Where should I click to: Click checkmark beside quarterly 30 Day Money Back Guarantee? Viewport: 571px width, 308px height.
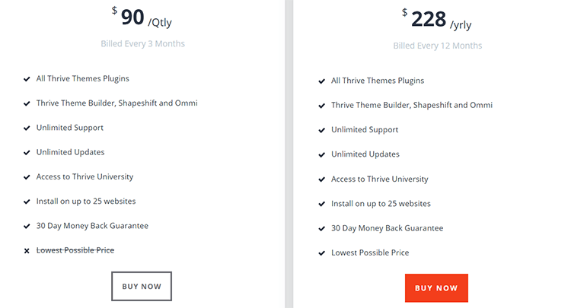pyautogui.click(x=27, y=227)
